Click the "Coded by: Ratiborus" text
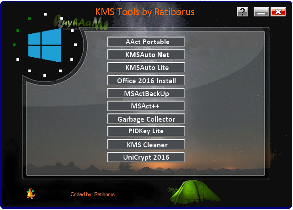Screen dimensions: 293x210 (x=92, y=194)
